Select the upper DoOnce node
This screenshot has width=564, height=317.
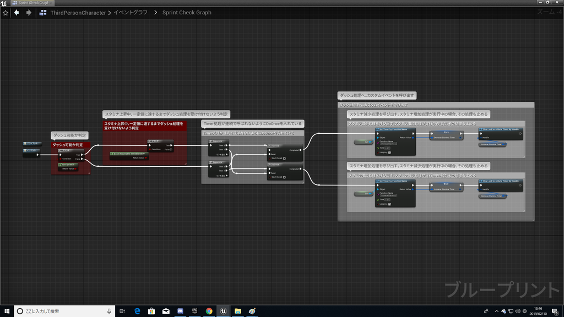(285, 152)
